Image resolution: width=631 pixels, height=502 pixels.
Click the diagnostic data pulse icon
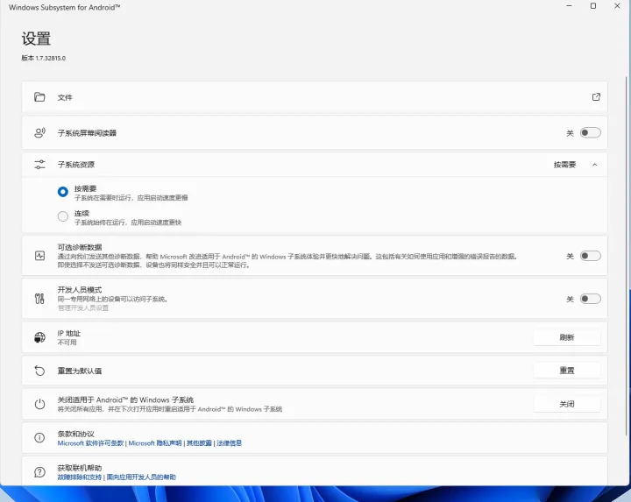(39, 256)
